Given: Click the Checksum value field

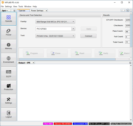Looking at the screenshot, I should click(x=128, y=26).
